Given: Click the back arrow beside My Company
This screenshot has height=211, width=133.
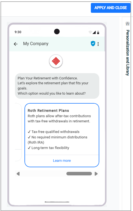Looking at the screenshot, I should pyautogui.click(x=16, y=44).
